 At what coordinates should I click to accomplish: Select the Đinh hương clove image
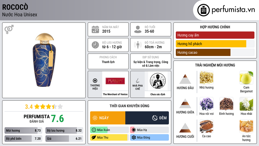[x=226, y=104]
